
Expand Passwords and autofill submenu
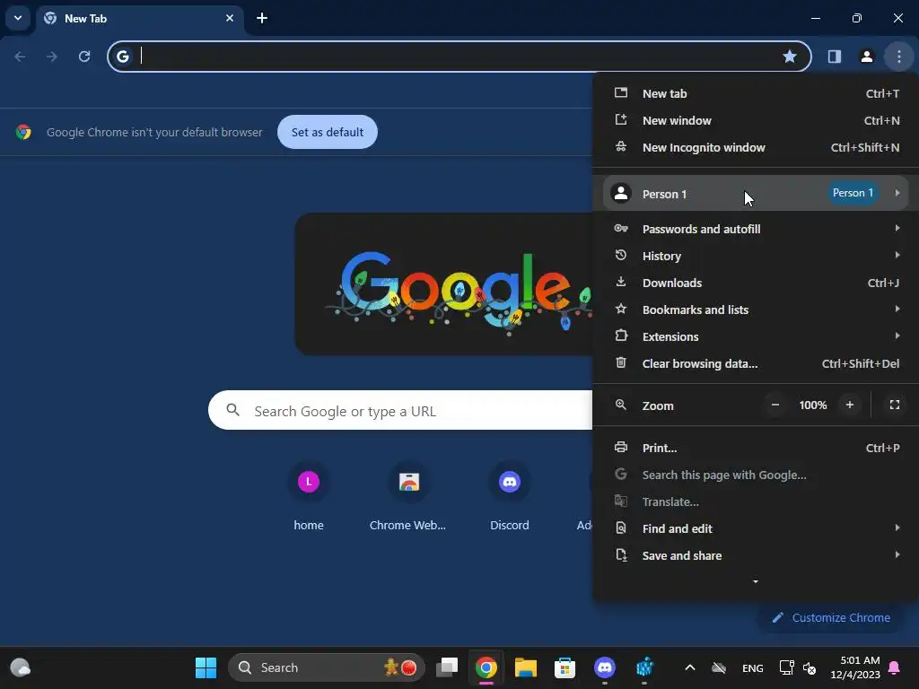pos(756,229)
